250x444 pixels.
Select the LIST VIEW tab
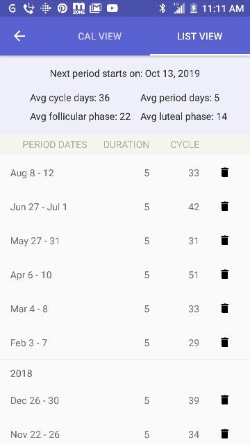[x=199, y=36]
